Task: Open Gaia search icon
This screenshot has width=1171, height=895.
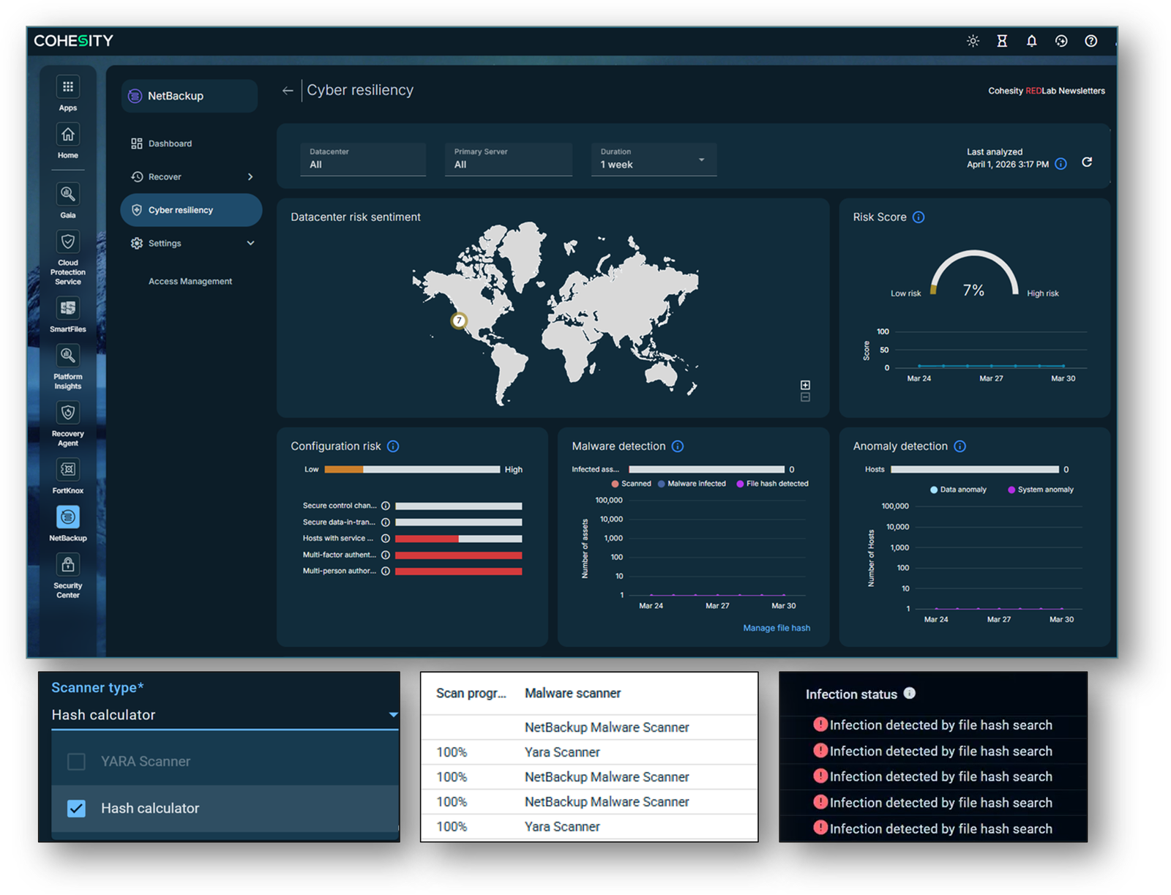Action: (x=68, y=194)
